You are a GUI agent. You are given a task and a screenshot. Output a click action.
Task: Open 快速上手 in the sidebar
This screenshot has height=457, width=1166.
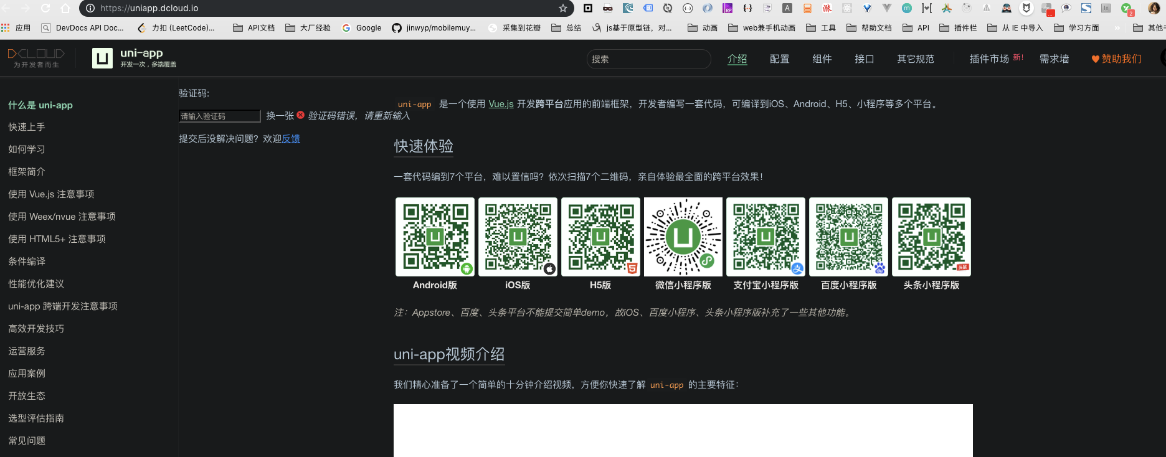coord(27,126)
